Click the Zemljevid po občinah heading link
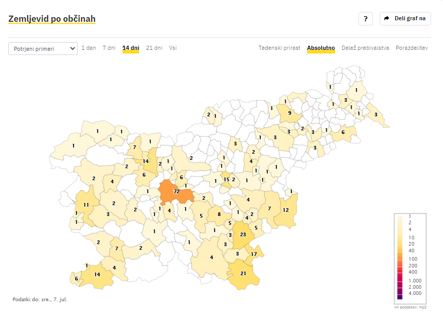 [52, 19]
